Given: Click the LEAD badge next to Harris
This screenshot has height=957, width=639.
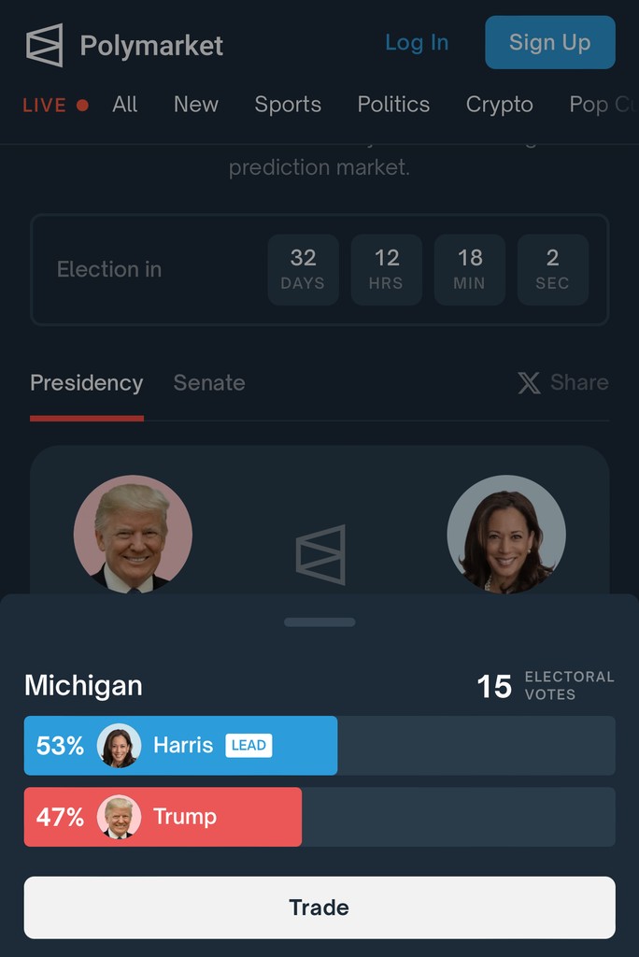Looking at the screenshot, I should click(248, 746).
